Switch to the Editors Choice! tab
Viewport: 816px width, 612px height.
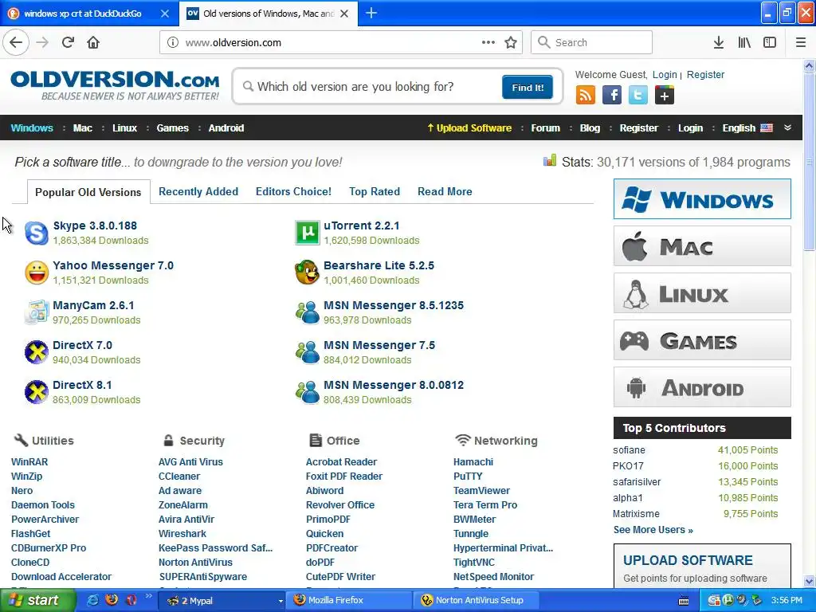coord(293,191)
